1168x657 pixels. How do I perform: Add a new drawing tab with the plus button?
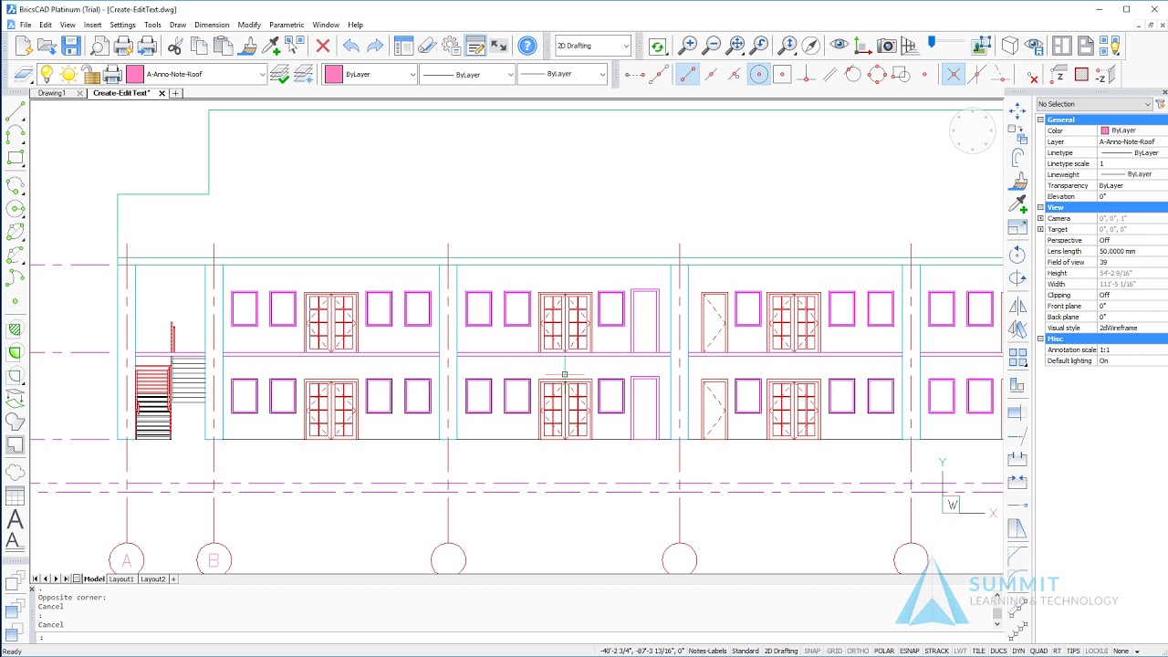click(175, 93)
